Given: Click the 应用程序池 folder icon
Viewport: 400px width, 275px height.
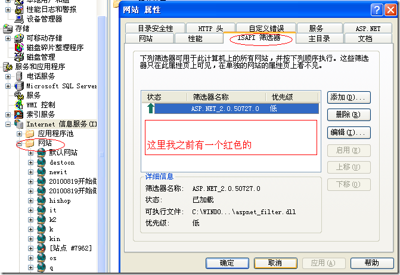Looking at the screenshot, I should (x=30, y=134).
